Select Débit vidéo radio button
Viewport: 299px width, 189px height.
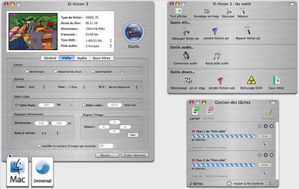(x=83, y=105)
